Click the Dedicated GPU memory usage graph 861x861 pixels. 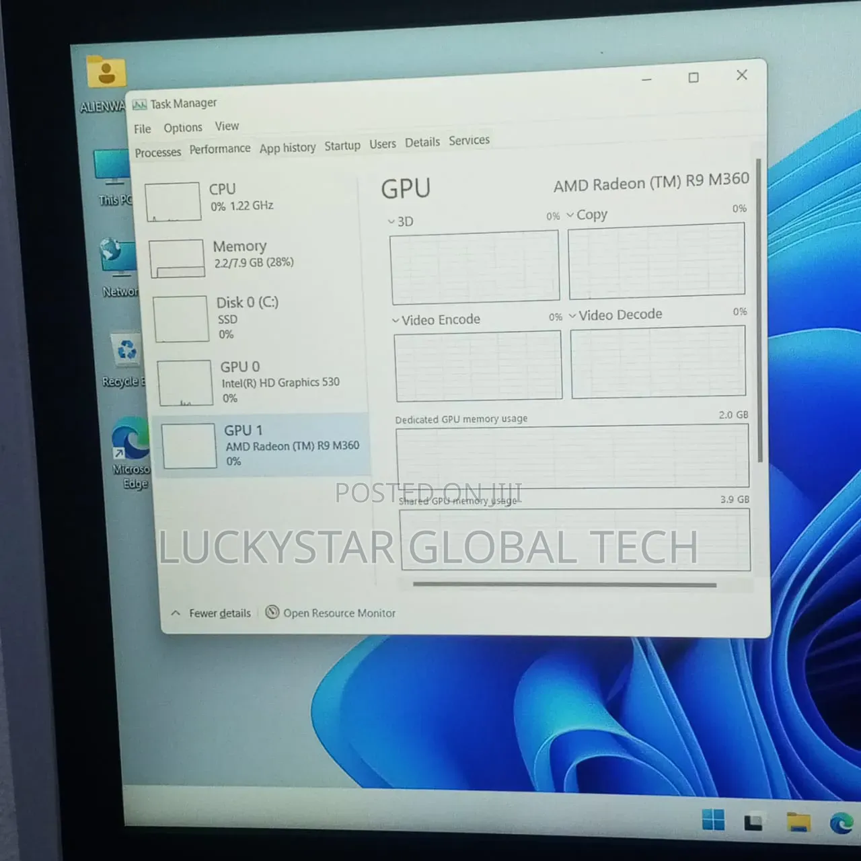(x=572, y=456)
